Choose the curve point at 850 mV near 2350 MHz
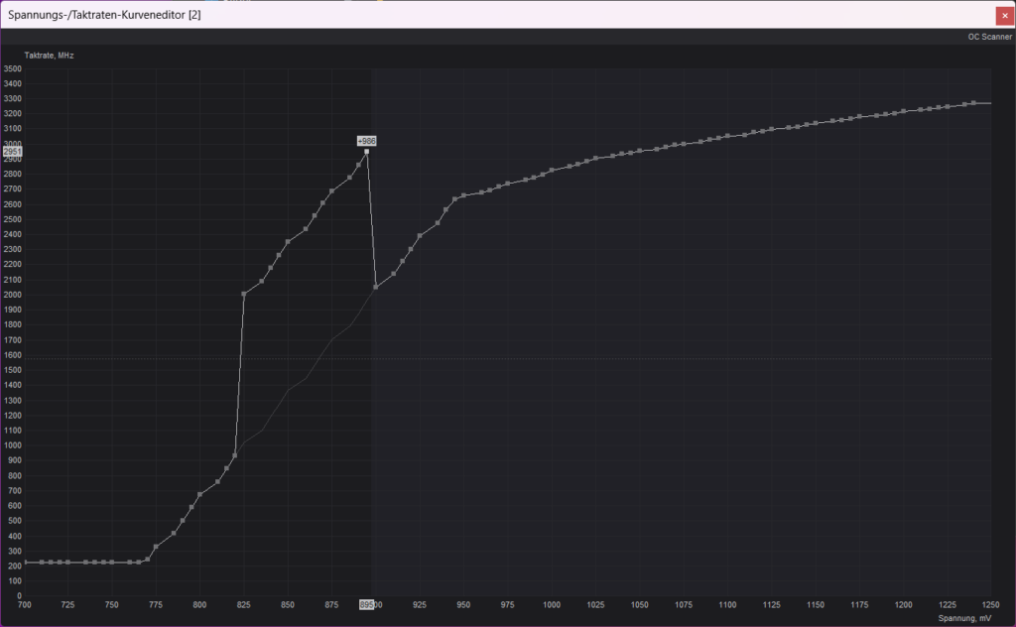 coord(288,242)
